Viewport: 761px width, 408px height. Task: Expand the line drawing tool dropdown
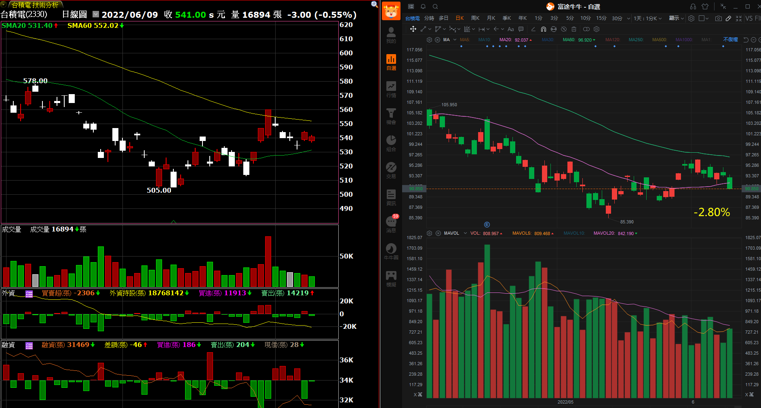[430, 29]
